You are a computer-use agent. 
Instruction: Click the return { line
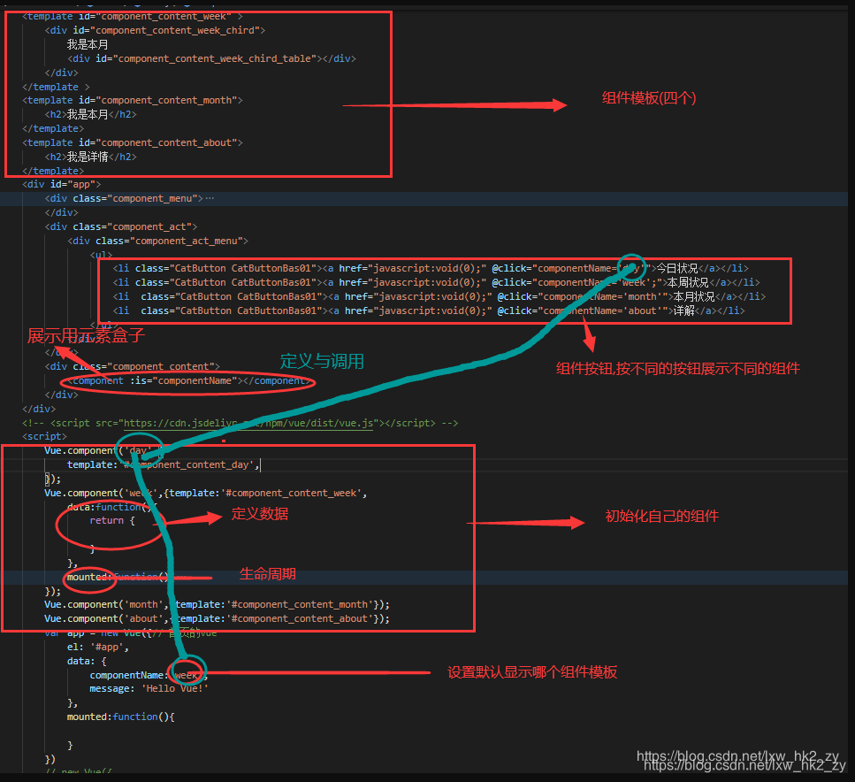(x=111, y=521)
